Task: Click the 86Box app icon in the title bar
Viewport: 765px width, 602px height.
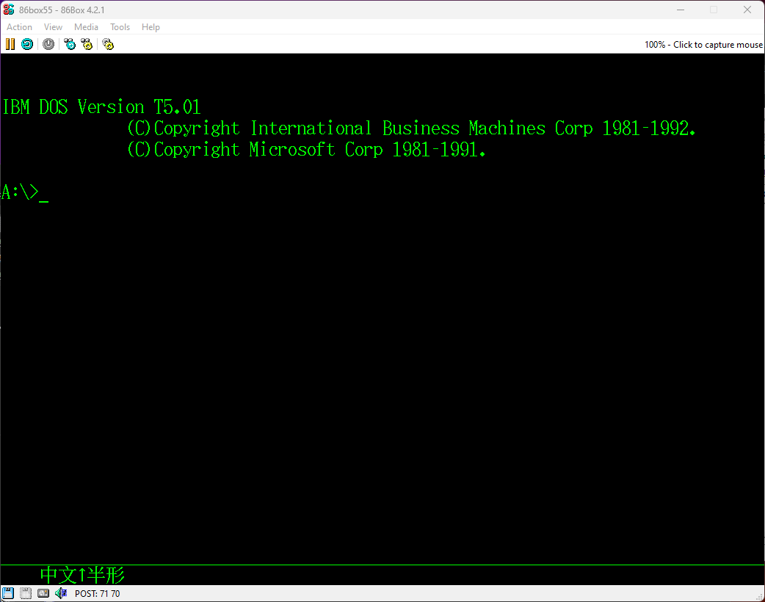Action: [9, 10]
